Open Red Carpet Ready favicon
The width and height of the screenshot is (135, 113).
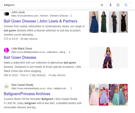[x=7, y=86]
